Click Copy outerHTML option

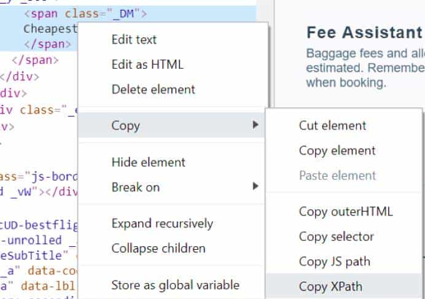coord(345,212)
